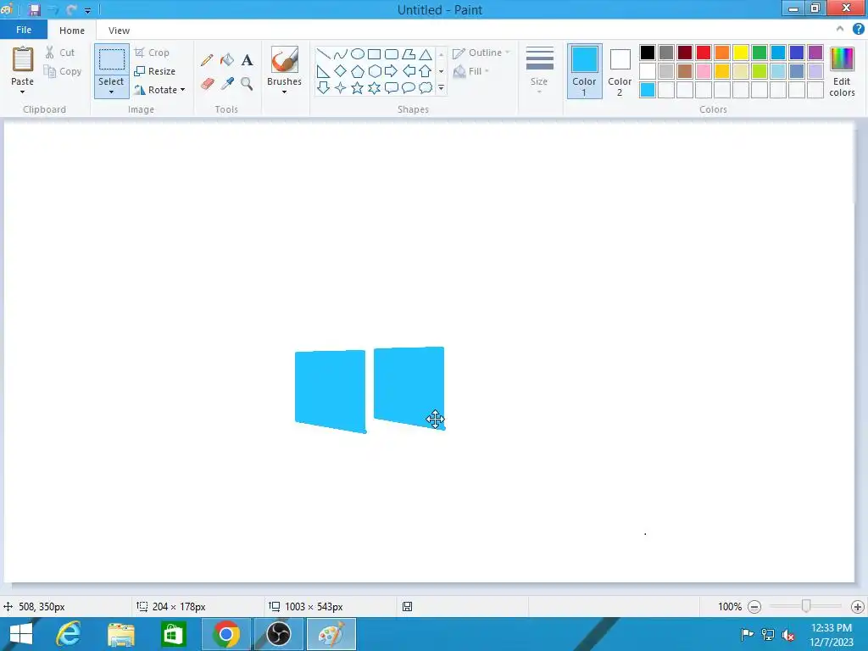Pick the black color swatch
This screenshot has height=651, width=868.
tap(647, 53)
